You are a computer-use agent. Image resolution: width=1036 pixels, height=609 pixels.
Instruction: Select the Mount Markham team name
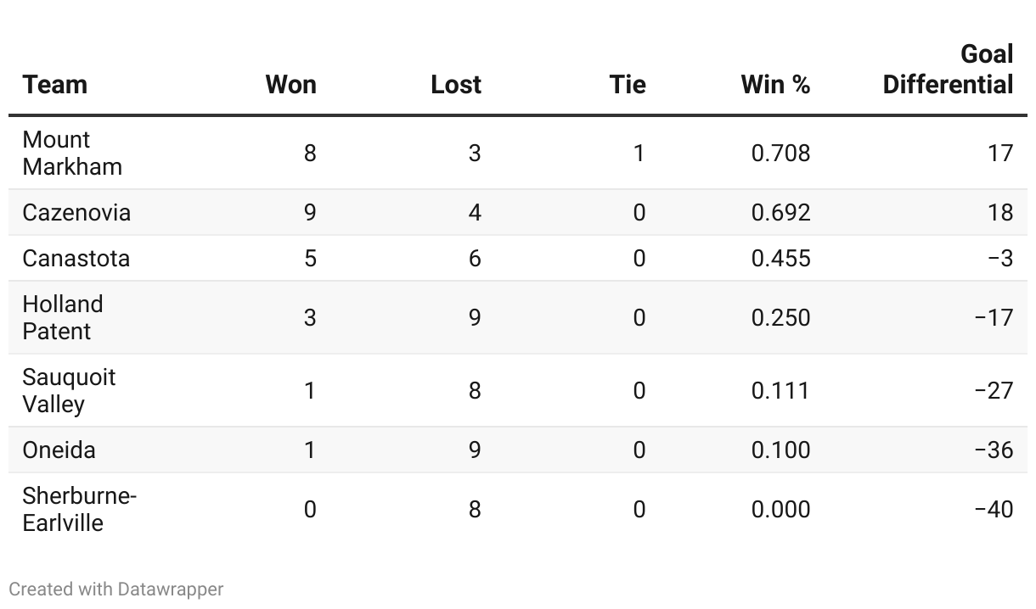[72, 153]
